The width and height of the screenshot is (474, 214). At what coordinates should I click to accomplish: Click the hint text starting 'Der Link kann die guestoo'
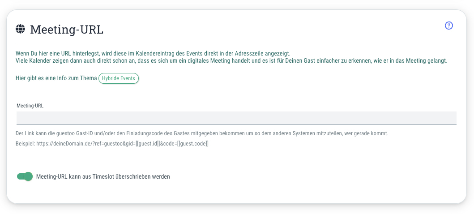click(x=201, y=133)
